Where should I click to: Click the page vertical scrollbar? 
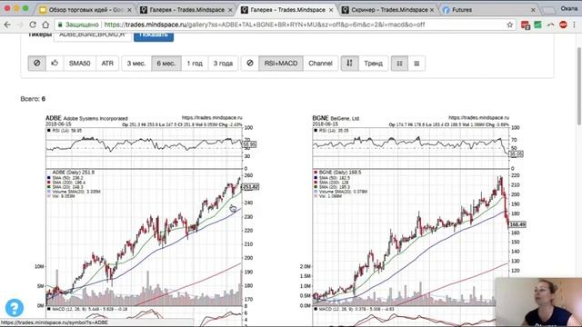(x=579, y=86)
